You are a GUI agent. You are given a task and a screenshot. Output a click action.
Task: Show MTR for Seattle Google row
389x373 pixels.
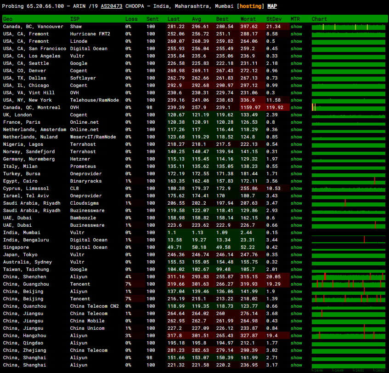coord(296,63)
